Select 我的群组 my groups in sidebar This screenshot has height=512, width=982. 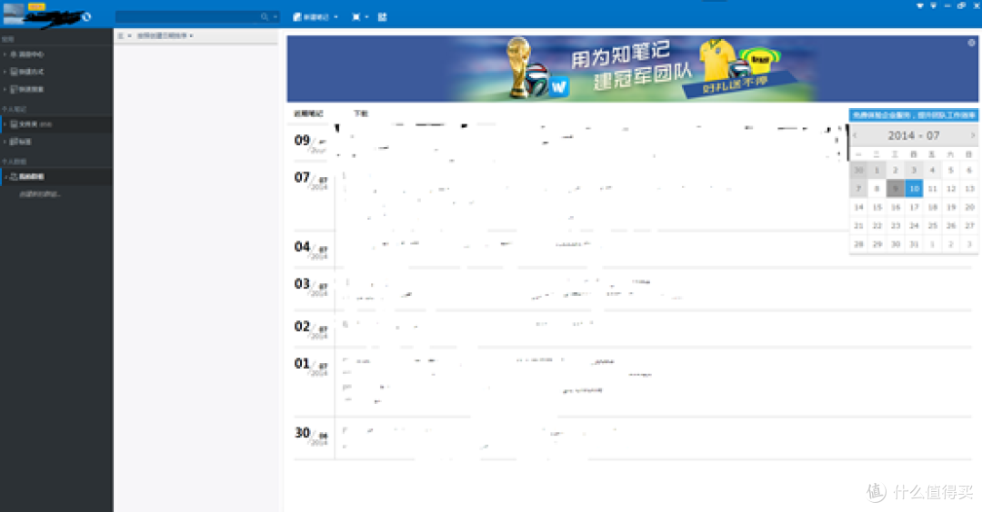tap(31, 177)
